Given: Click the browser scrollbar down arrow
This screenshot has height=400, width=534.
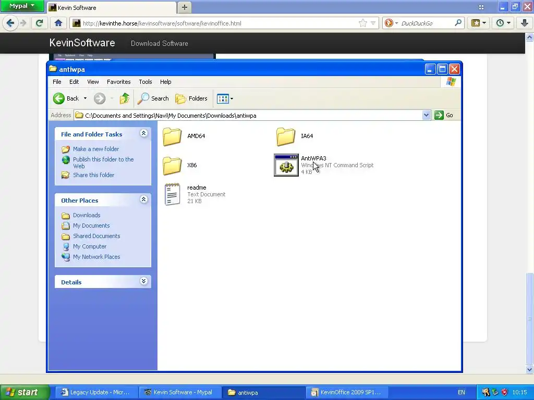Looking at the screenshot, I should click(x=530, y=369).
